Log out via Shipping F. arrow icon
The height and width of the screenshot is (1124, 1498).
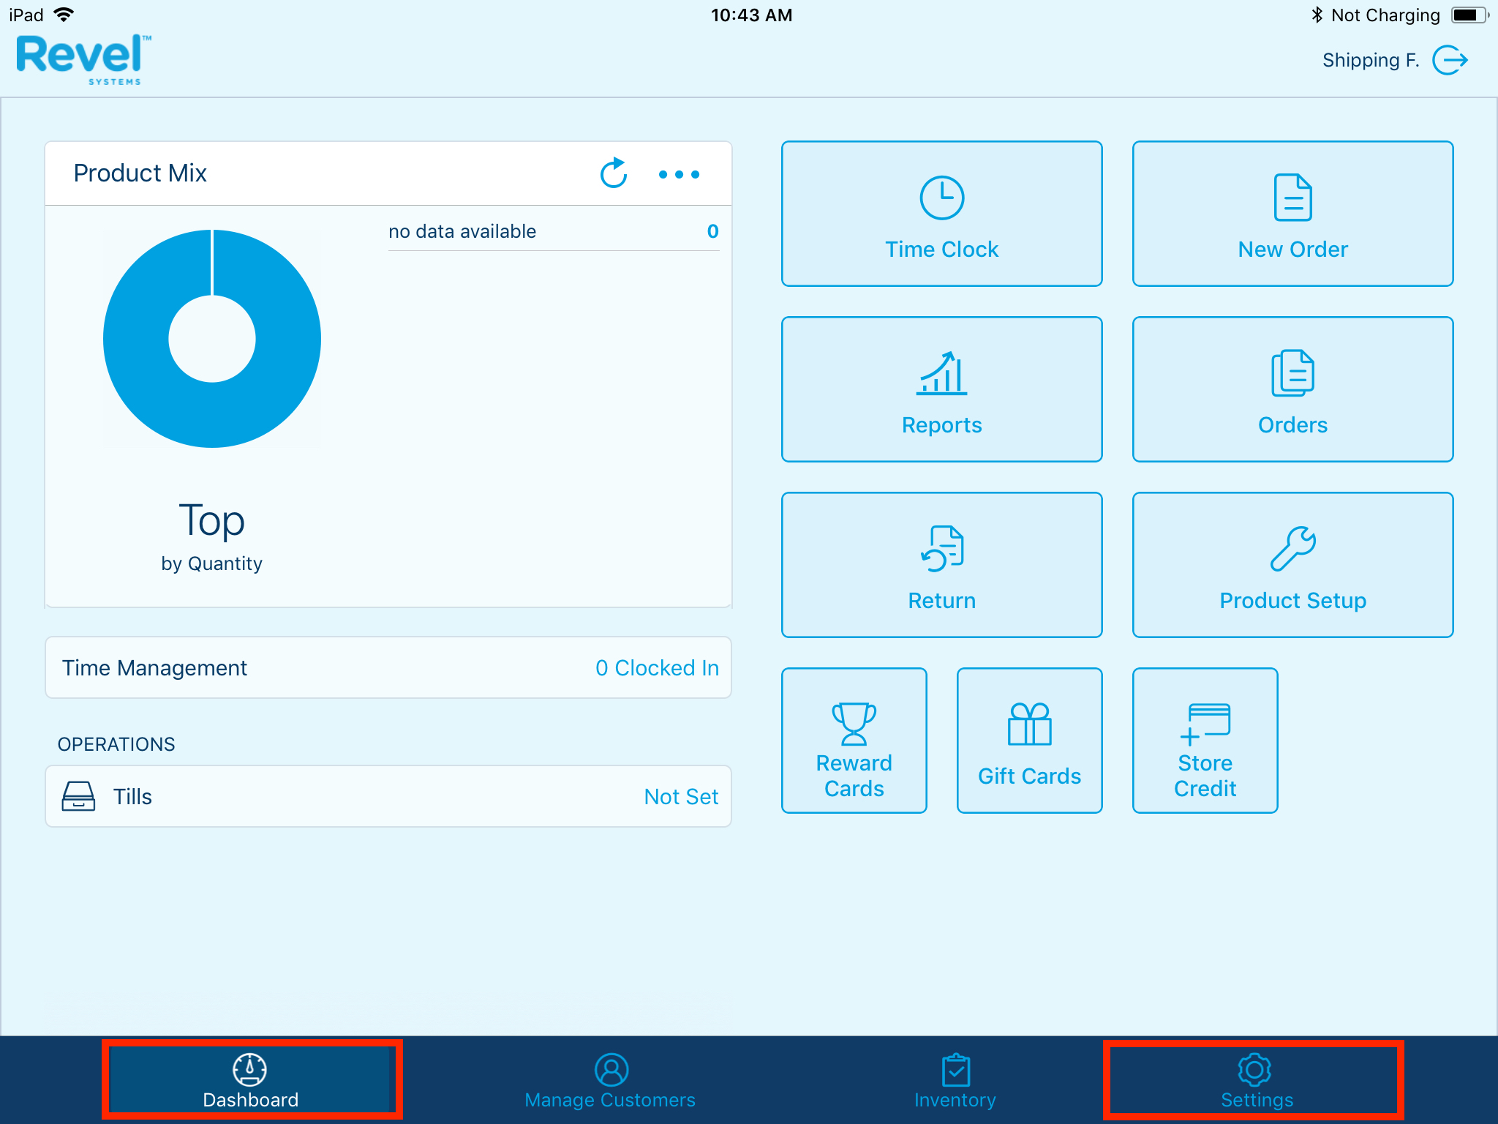pos(1450,60)
